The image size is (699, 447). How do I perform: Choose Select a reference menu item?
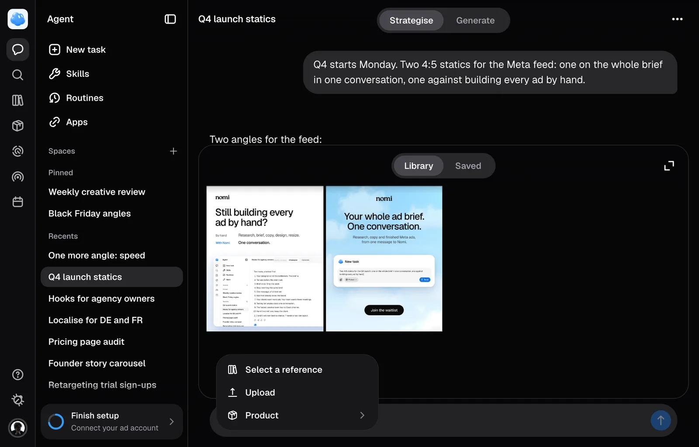coord(297,370)
